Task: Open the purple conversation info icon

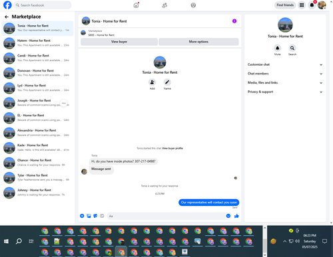Action: [234, 21]
